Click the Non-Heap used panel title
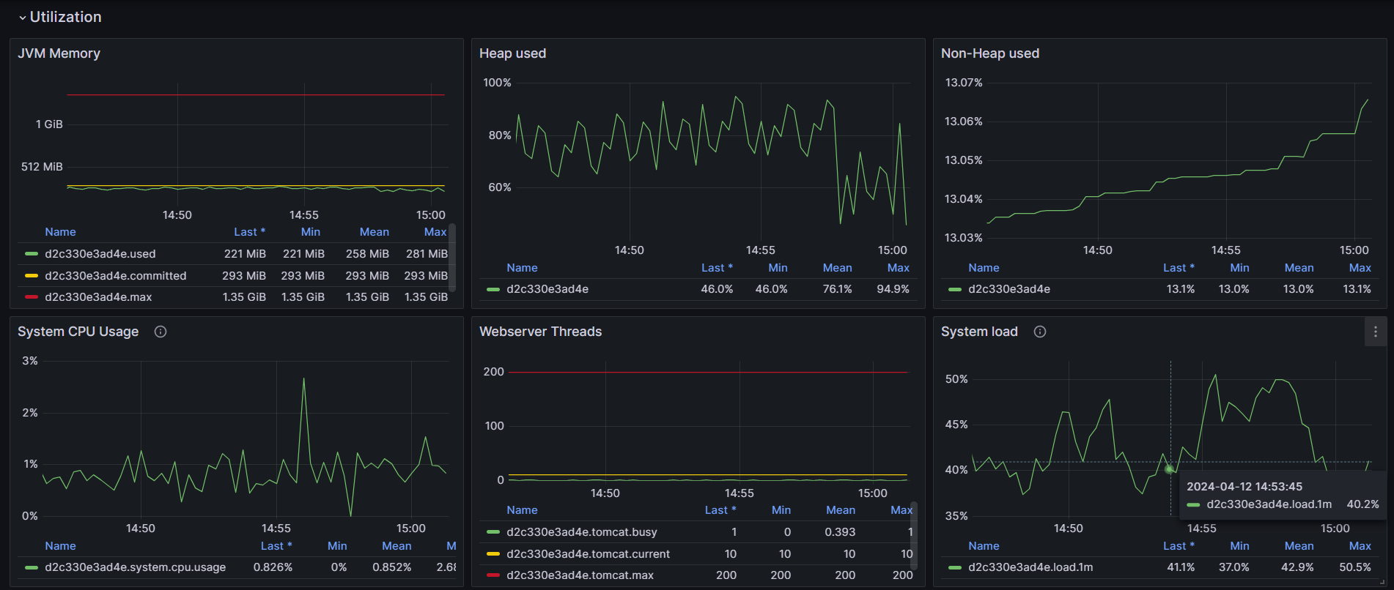 coord(989,53)
